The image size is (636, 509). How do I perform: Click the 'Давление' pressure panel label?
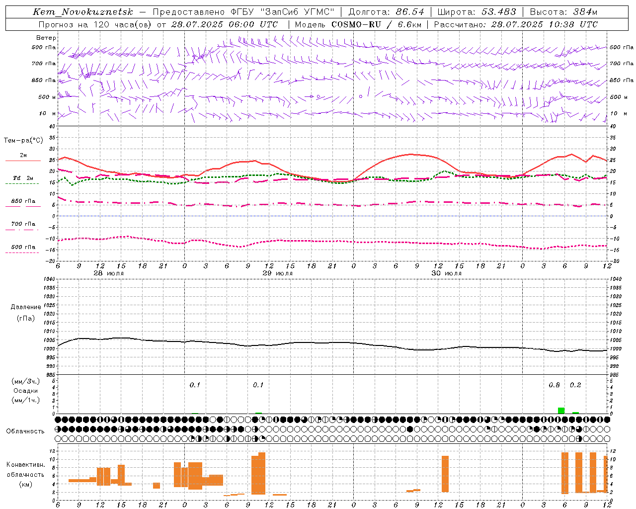(26, 307)
